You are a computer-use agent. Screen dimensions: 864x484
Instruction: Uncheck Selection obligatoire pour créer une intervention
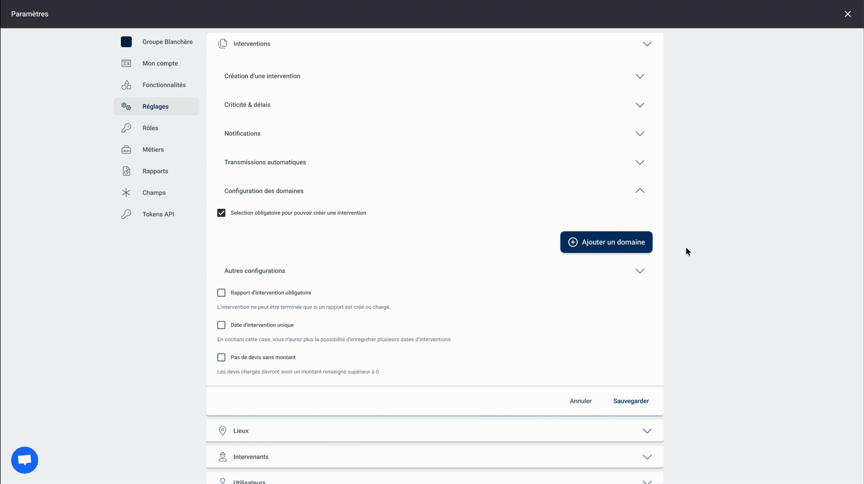click(x=221, y=213)
